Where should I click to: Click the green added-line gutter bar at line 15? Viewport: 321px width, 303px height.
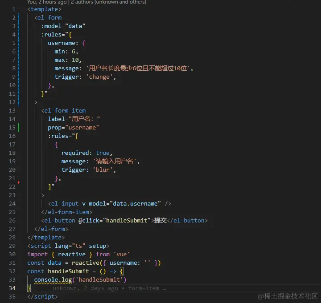point(19,128)
